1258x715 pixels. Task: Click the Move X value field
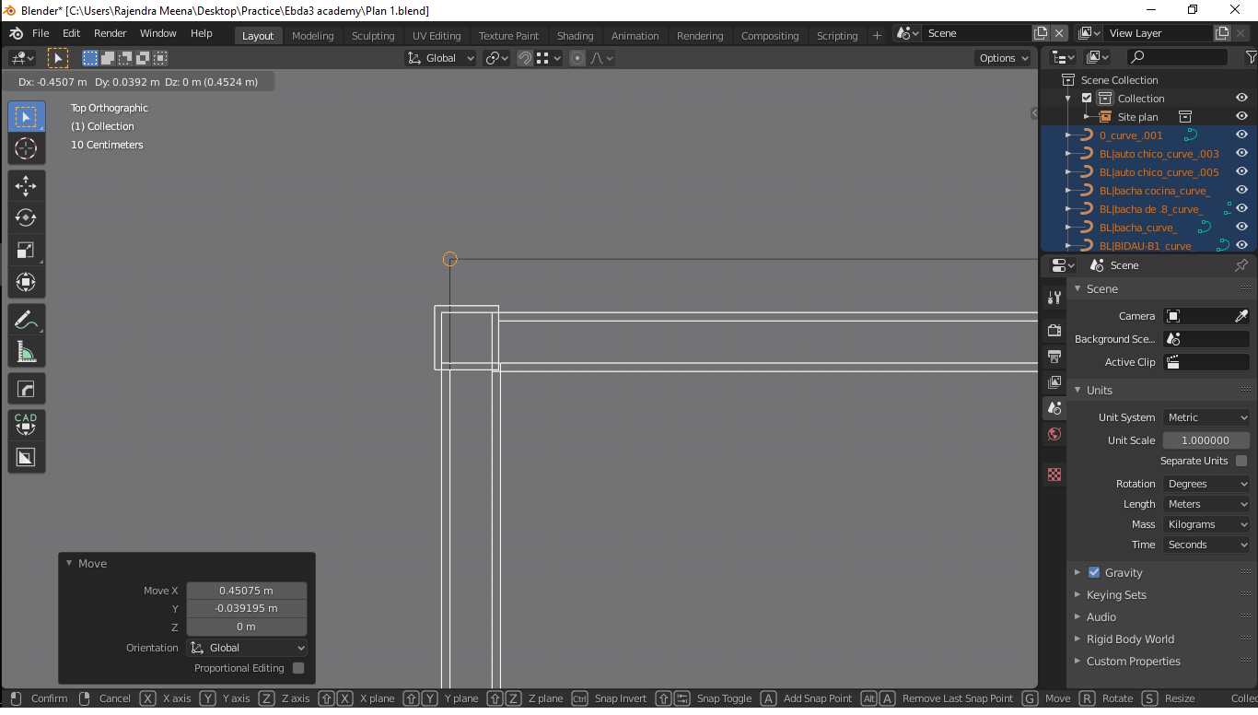pos(247,591)
